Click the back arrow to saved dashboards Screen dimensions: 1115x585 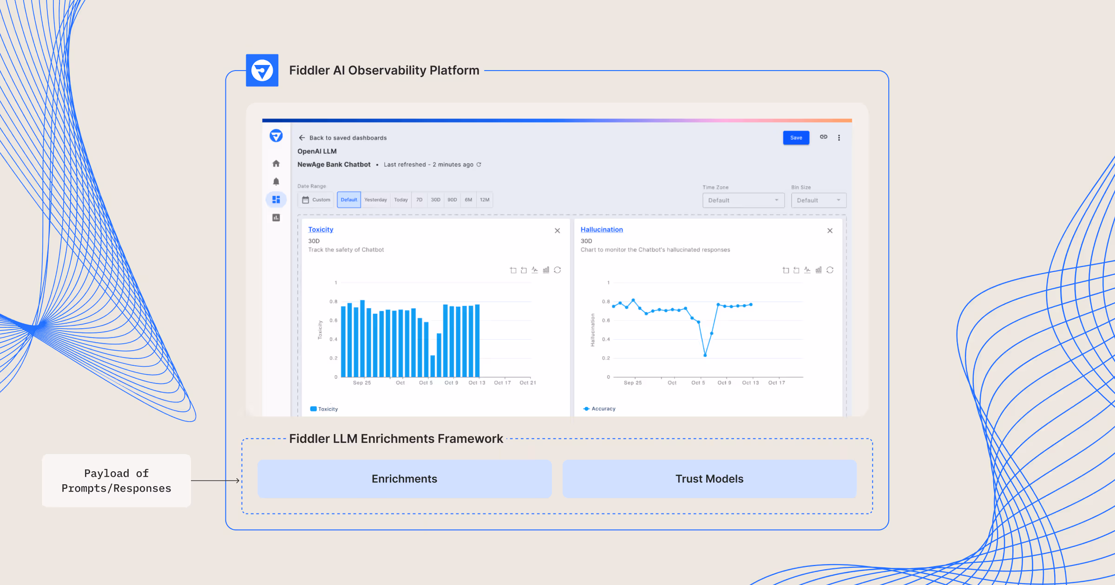coord(302,138)
